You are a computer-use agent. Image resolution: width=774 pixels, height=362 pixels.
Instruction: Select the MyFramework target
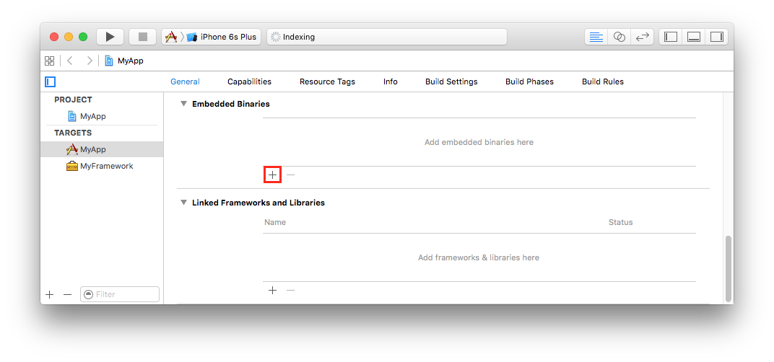click(x=106, y=166)
